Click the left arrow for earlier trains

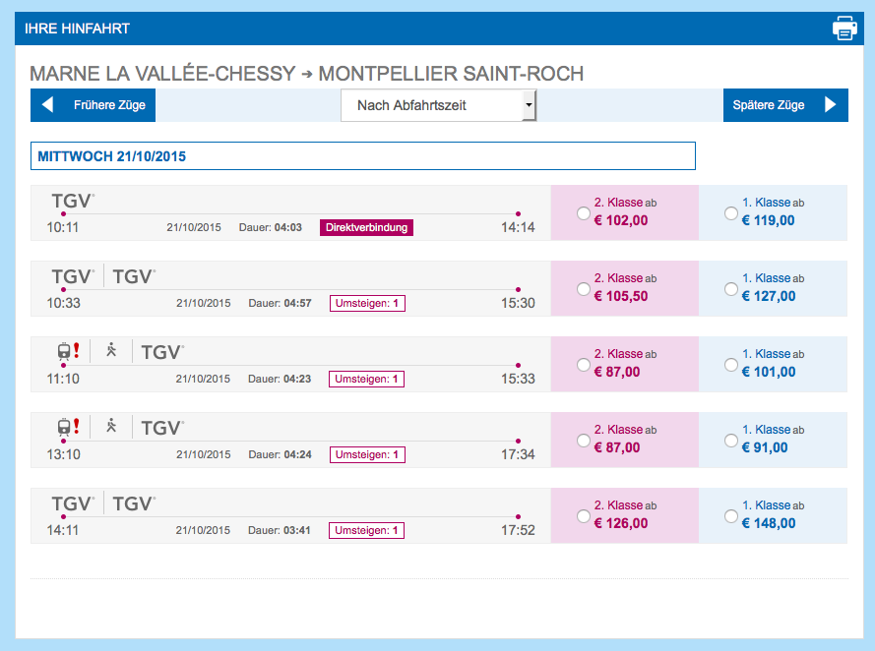pyautogui.click(x=47, y=105)
